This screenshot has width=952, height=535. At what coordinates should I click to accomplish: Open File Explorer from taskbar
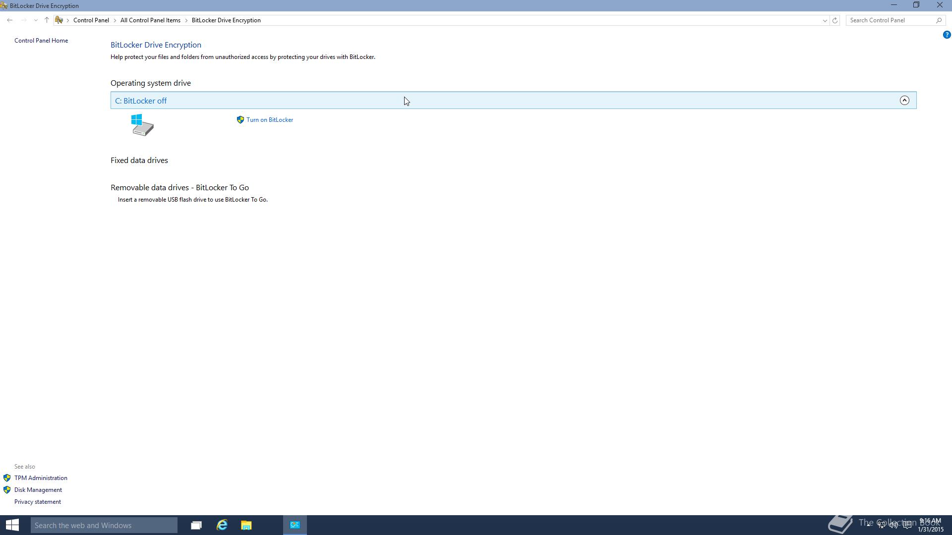click(246, 525)
